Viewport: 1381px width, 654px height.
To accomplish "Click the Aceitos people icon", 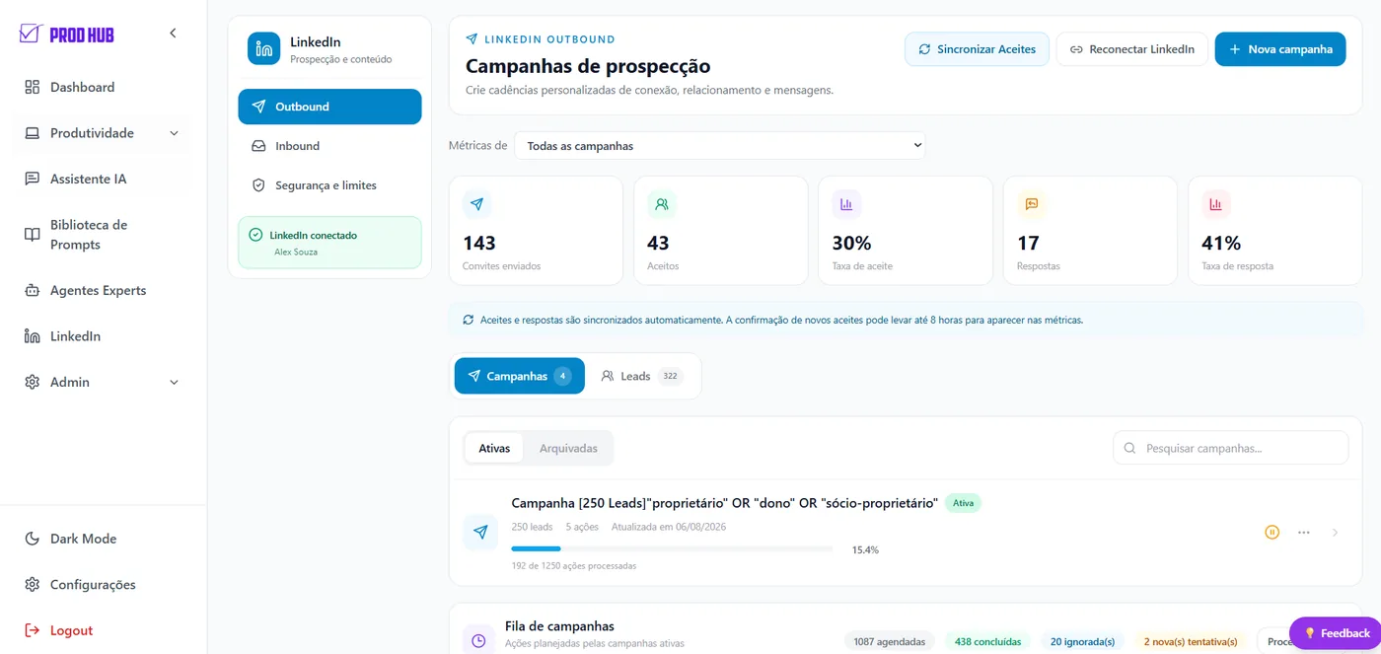I will (662, 204).
